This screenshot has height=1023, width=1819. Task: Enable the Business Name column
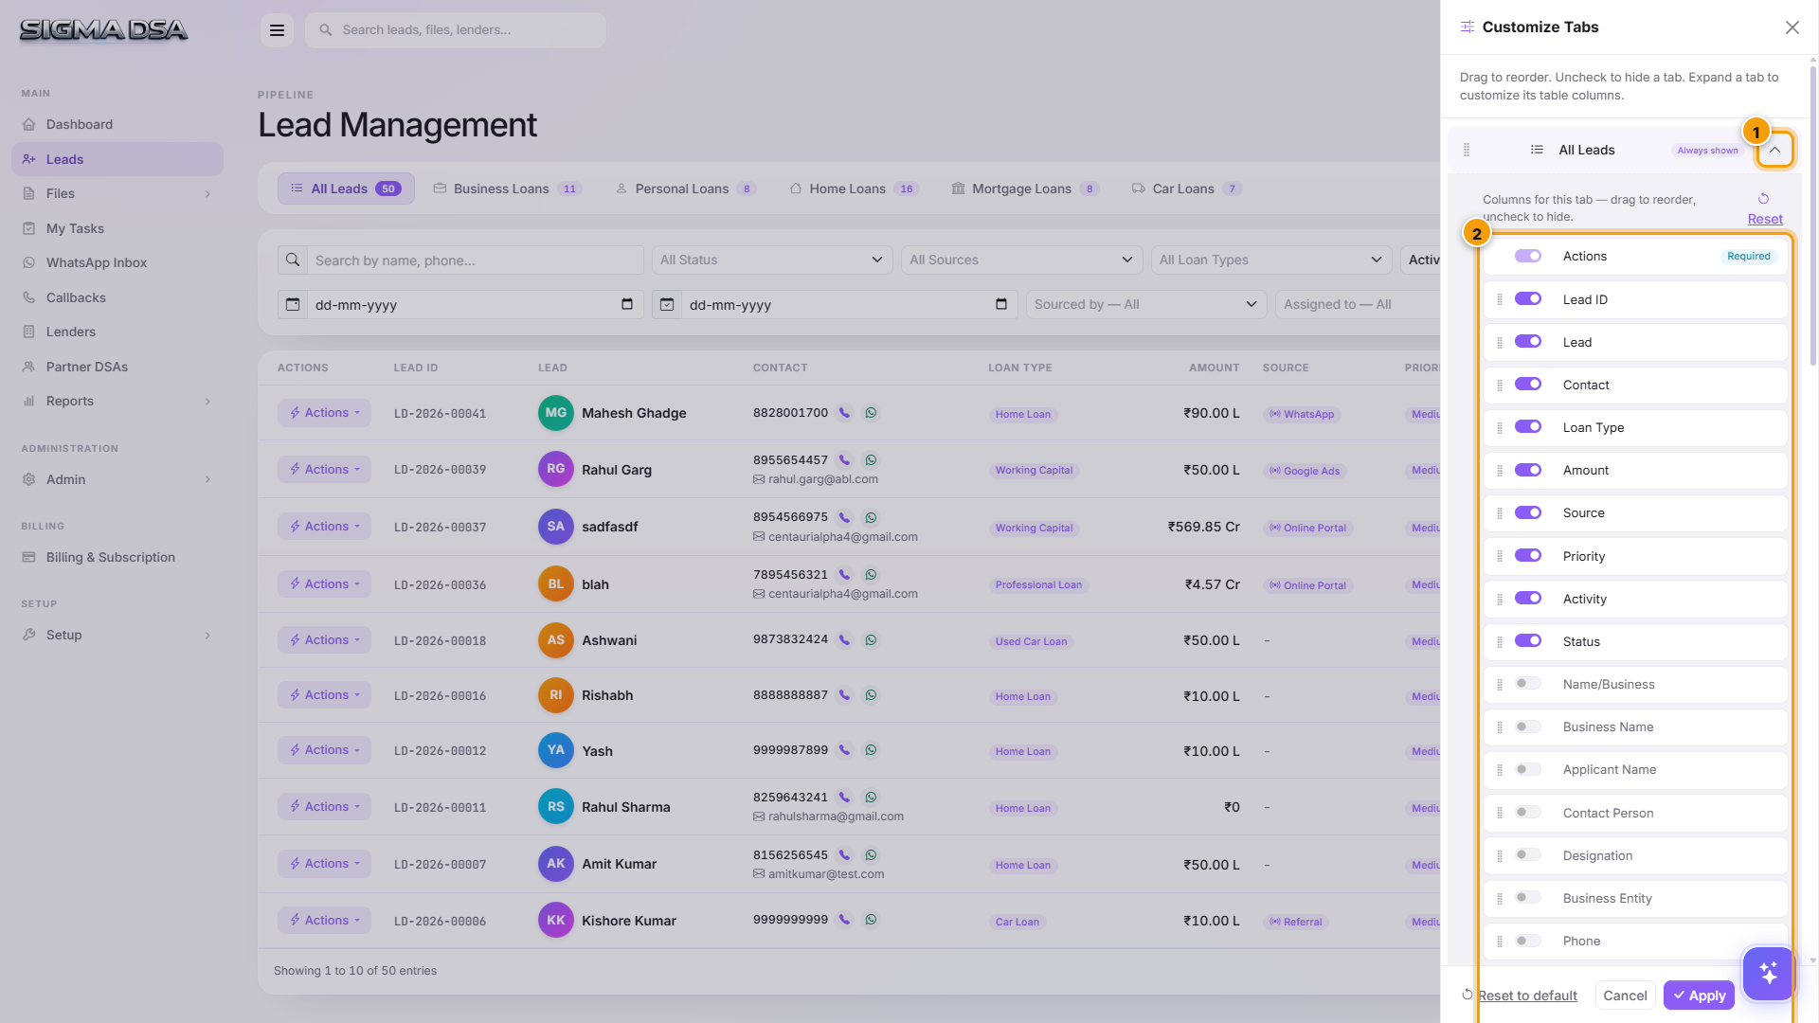point(1528,727)
